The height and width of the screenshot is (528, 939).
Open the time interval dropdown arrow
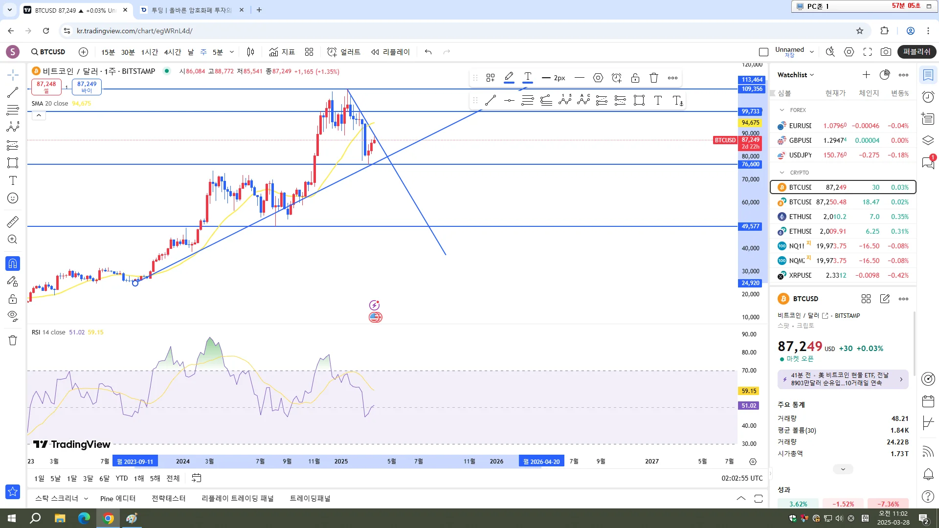[x=232, y=52]
